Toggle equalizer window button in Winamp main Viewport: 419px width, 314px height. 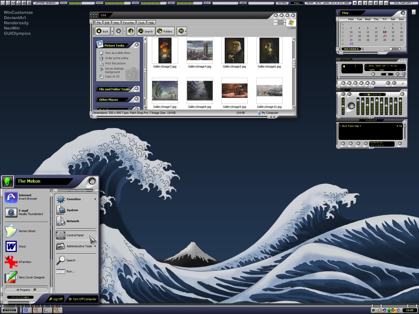click(398, 74)
